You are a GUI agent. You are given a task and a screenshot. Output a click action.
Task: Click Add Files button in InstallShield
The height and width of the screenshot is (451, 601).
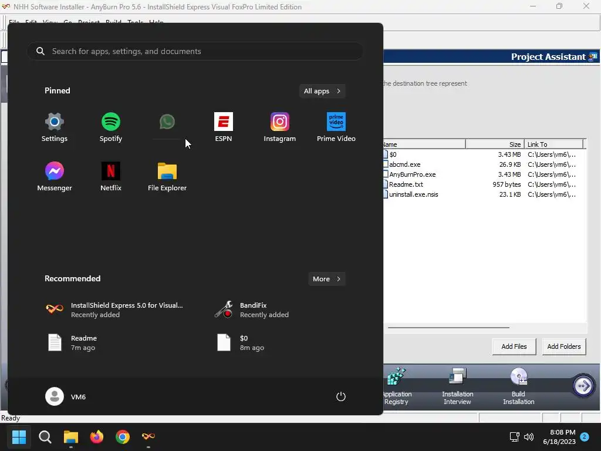click(514, 346)
